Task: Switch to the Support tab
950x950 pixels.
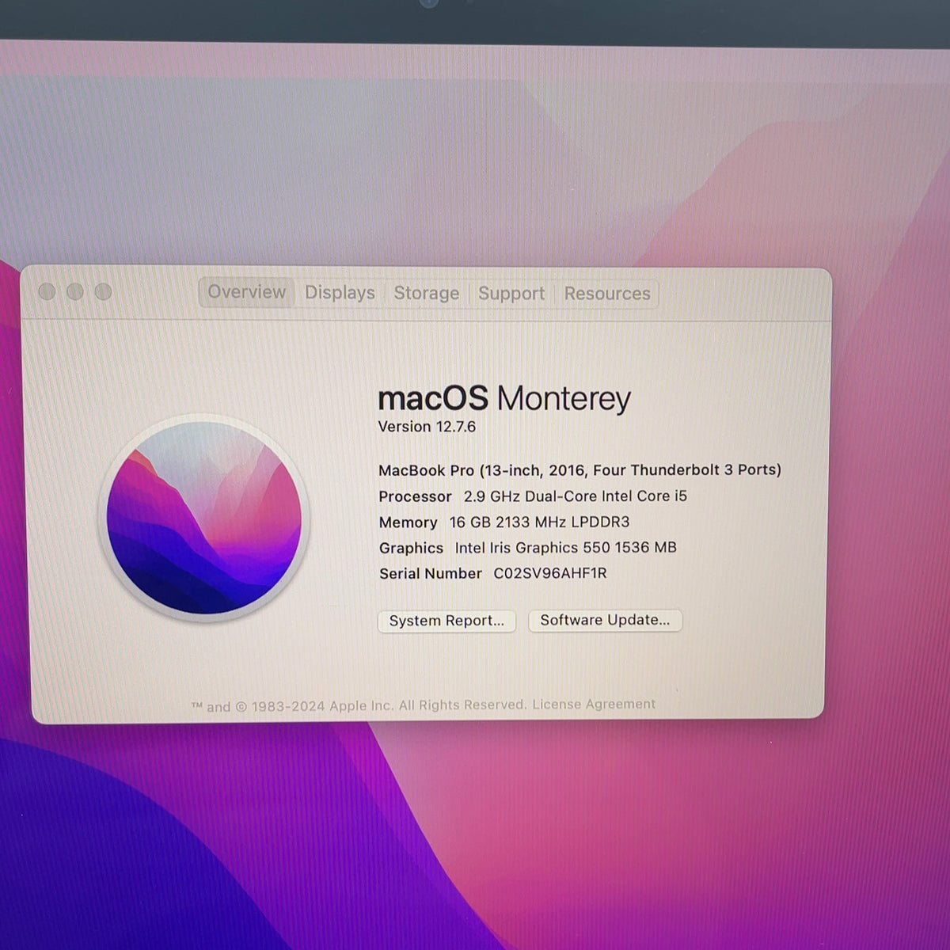Action: click(x=511, y=294)
